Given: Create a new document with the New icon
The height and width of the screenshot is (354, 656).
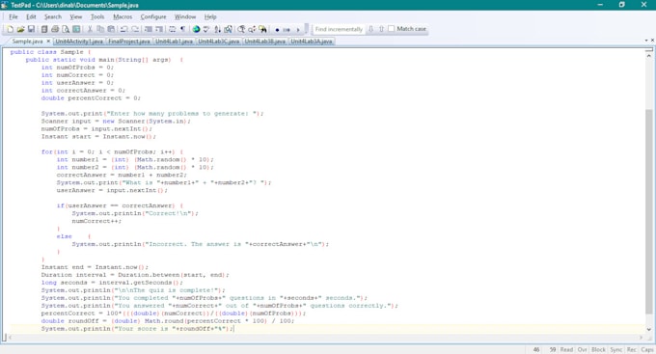Looking at the screenshot, I should [x=10, y=29].
